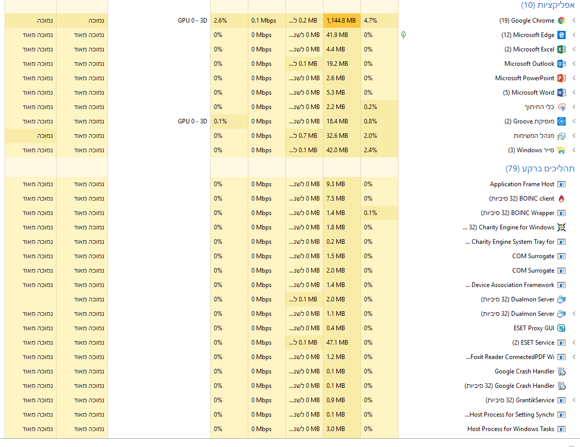
Task: Click the ESET Proxy GUI icon
Action: pos(561,328)
